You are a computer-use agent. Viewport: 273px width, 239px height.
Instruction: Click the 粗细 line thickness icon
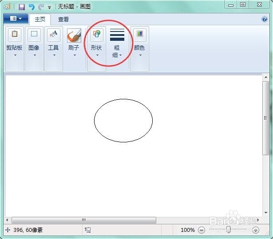coord(117,35)
